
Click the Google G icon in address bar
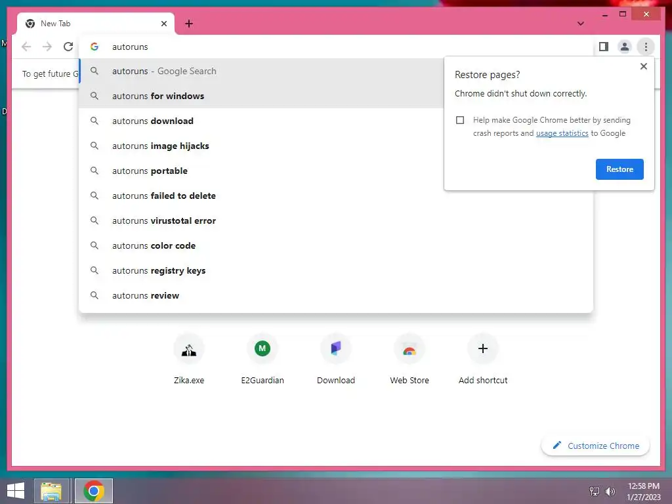(94, 47)
